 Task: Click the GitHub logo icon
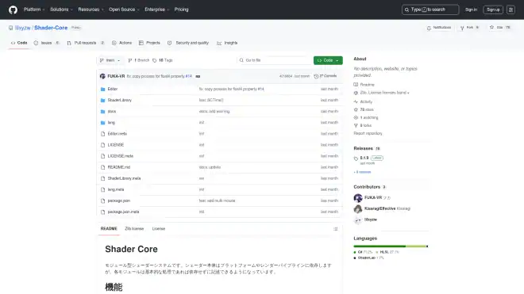[13, 10]
